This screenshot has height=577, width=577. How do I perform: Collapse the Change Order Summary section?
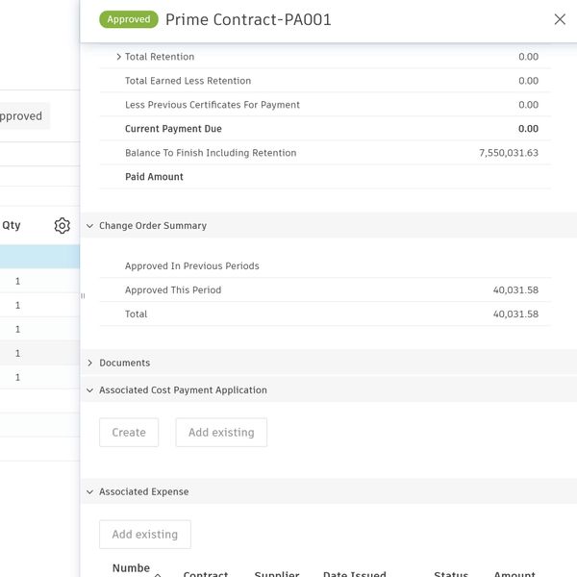point(89,226)
